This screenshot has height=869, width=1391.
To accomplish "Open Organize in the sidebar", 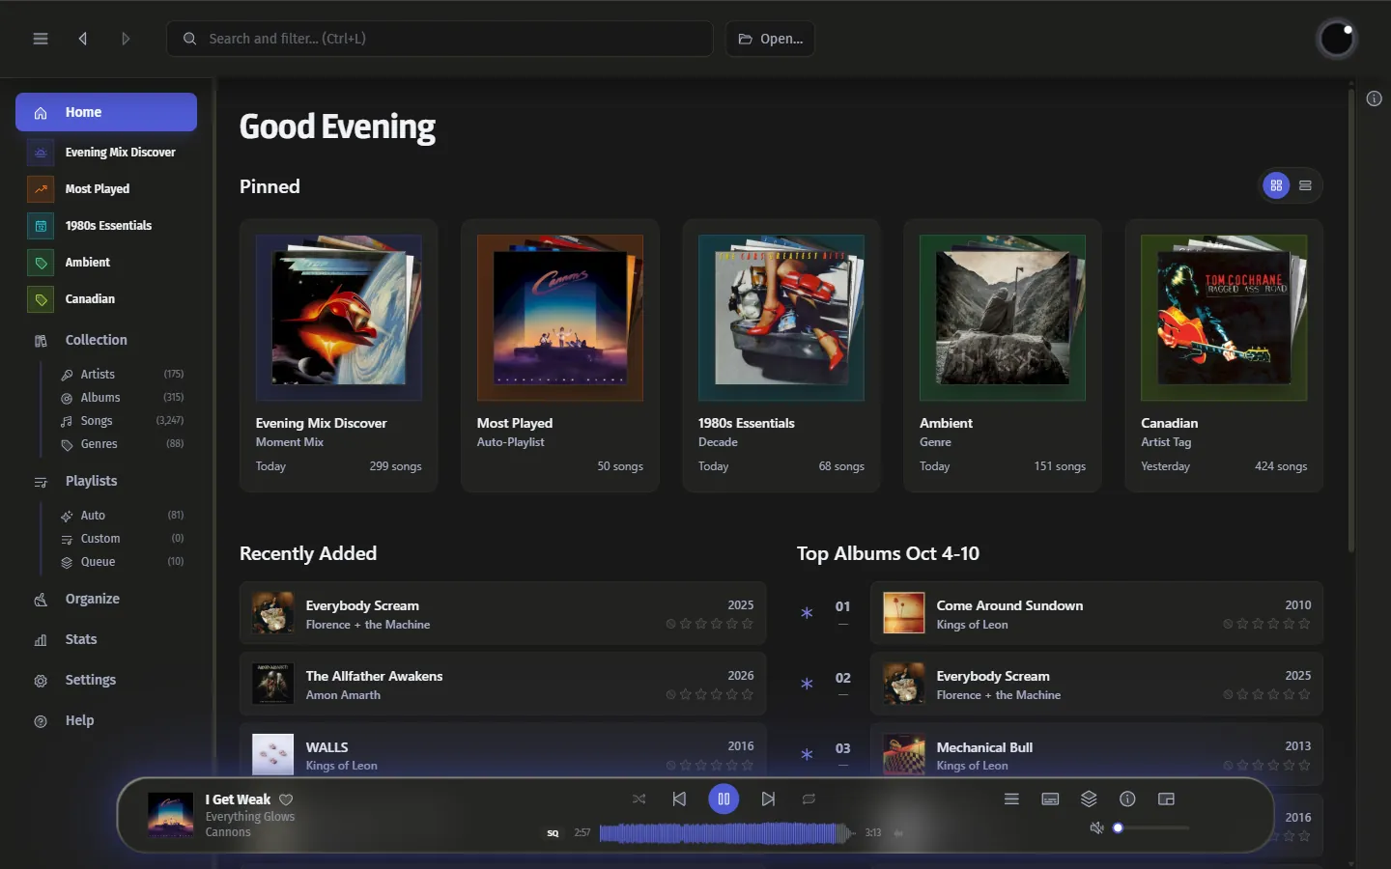I will click(x=106, y=599).
